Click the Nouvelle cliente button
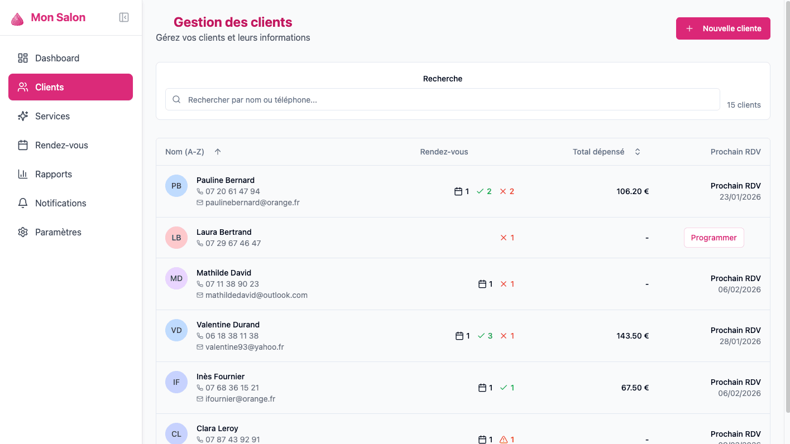This screenshot has width=790, height=444. [x=722, y=28]
